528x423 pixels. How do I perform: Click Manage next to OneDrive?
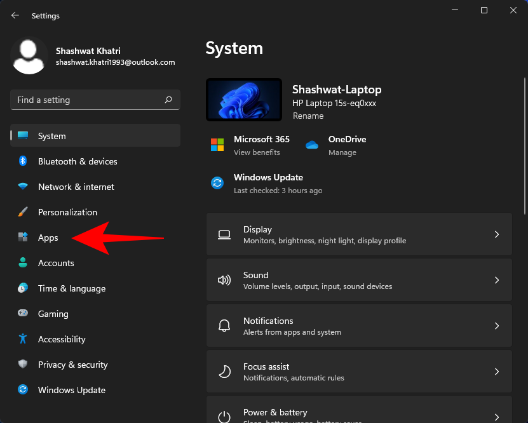[x=342, y=152]
